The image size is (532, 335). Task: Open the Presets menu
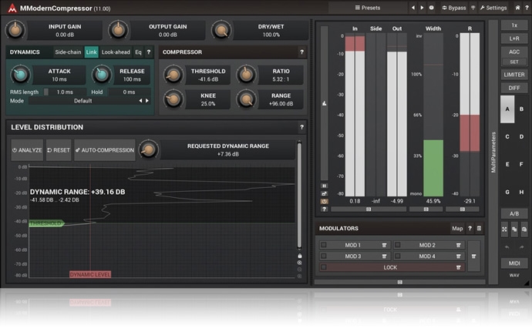pyautogui.click(x=368, y=8)
